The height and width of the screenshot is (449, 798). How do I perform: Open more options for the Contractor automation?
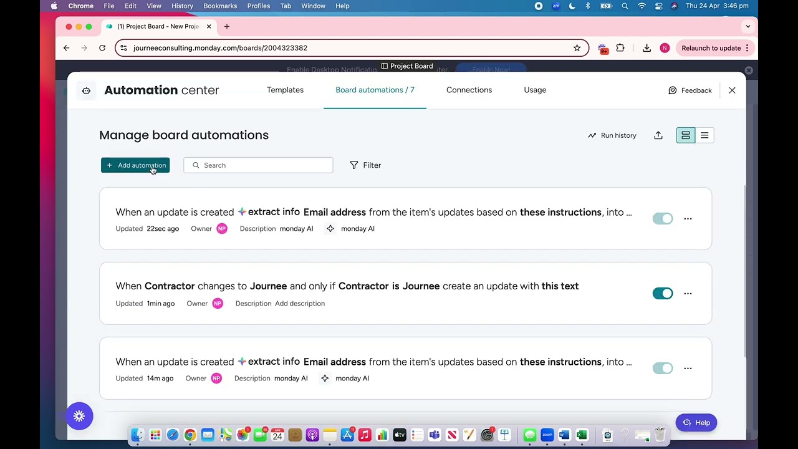[688, 293]
